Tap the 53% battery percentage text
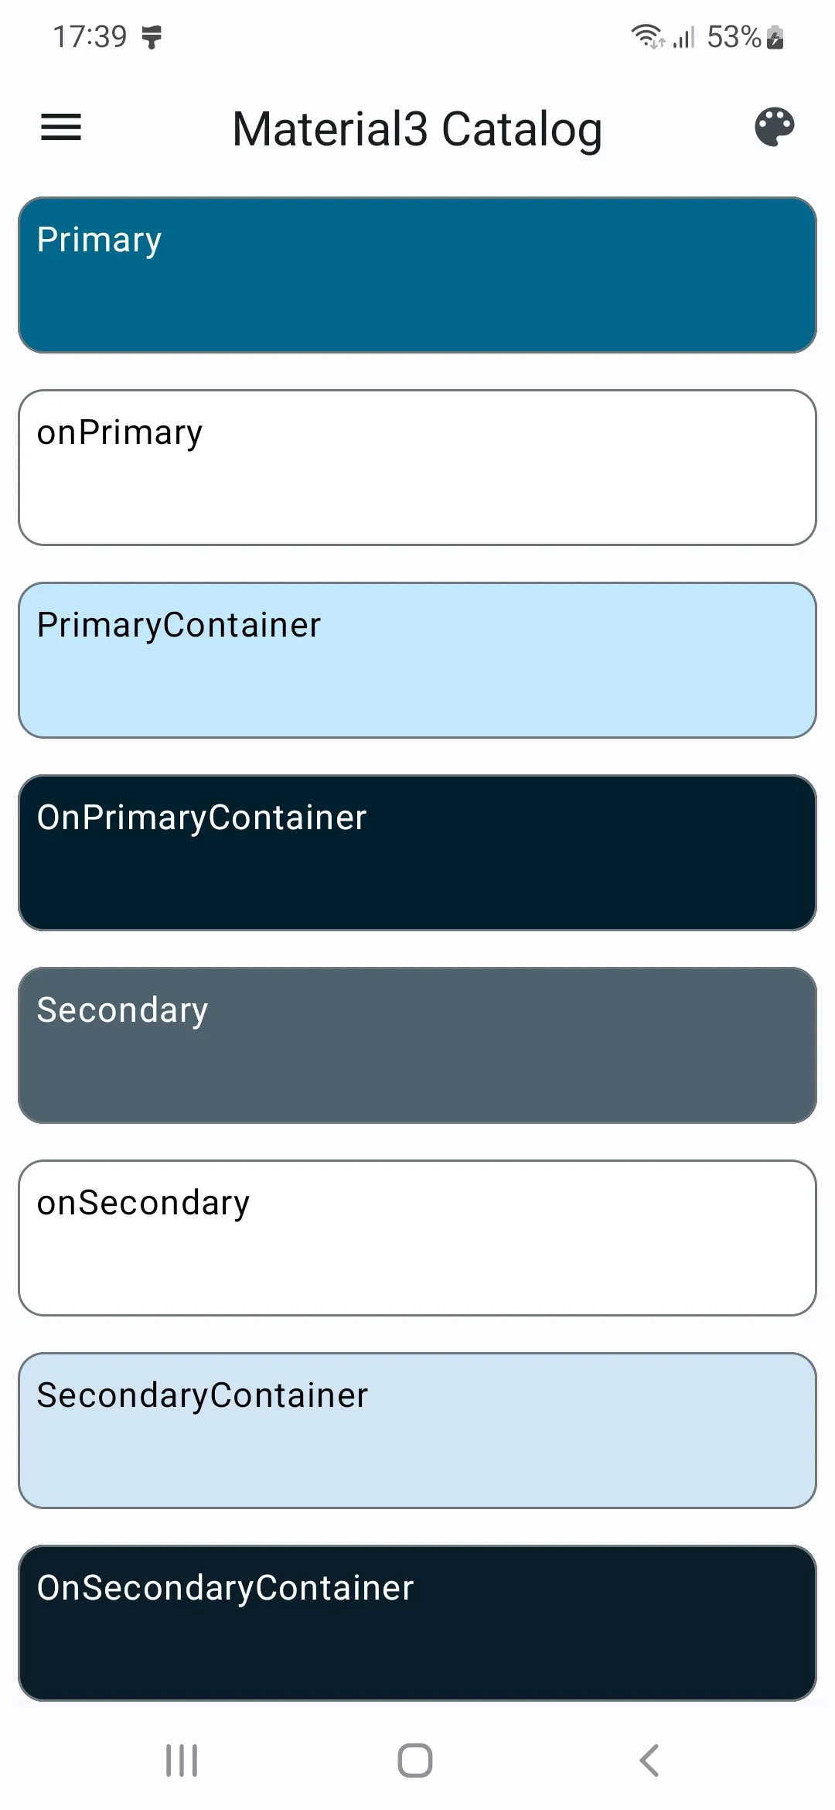This screenshot has width=835, height=1810. click(734, 36)
